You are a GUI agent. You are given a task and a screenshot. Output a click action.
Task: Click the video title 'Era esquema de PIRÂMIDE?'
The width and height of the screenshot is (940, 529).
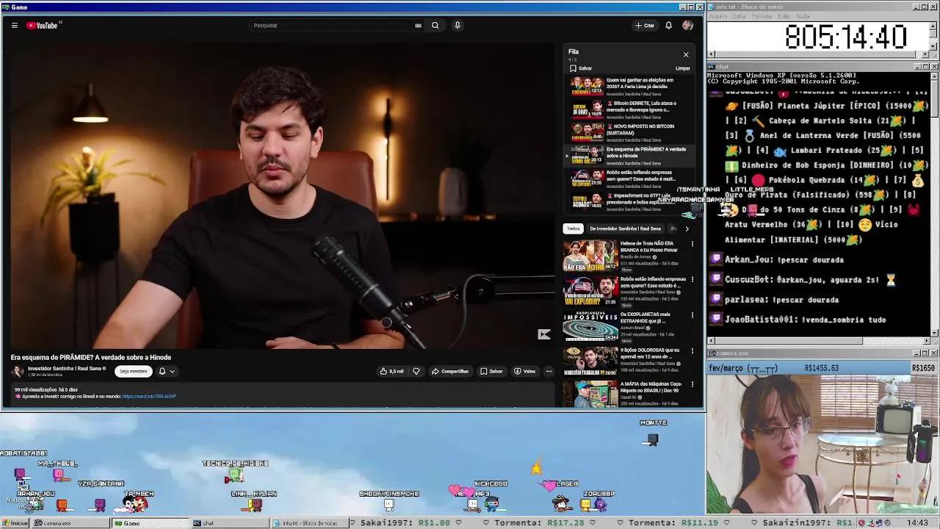[91, 357]
